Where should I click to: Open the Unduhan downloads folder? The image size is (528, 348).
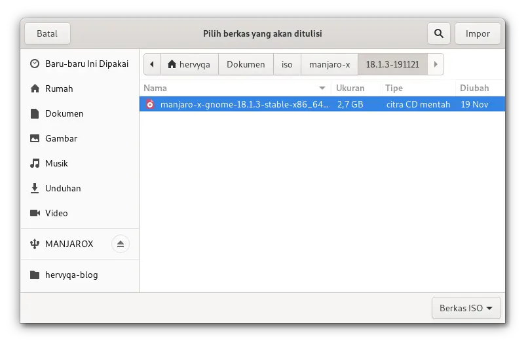tap(63, 188)
